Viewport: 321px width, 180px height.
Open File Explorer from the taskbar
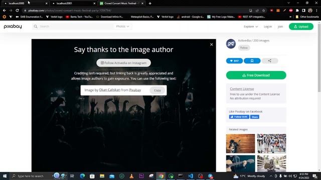click(102, 176)
